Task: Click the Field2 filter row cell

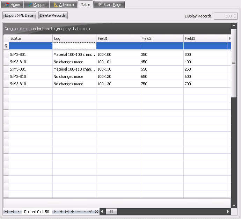Action: (162, 46)
